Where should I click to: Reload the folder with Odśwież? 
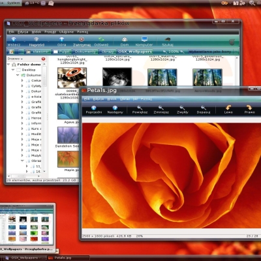101,41
